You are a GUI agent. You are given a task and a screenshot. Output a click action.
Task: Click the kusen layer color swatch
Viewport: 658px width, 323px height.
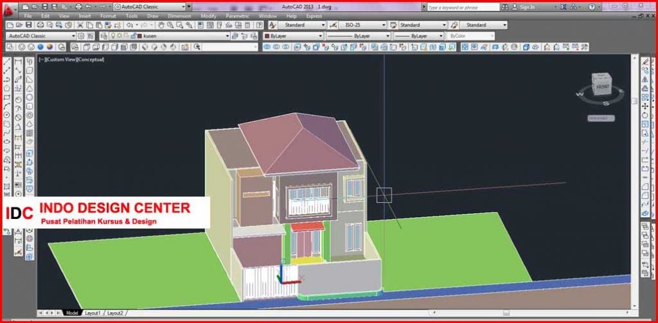click(x=139, y=36)
